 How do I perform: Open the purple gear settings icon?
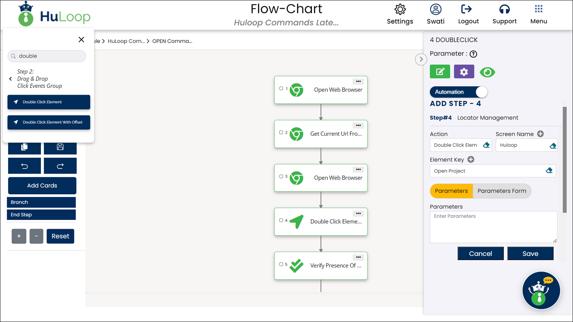coord(464,72)
